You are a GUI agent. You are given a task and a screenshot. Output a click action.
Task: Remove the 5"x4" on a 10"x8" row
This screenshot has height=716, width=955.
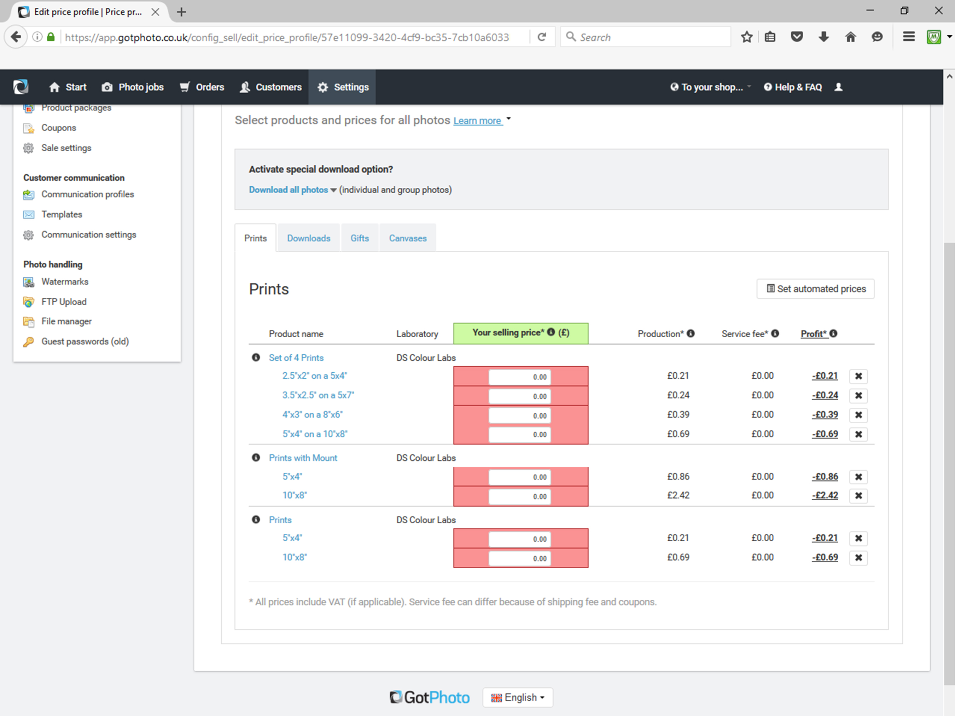[x=858, y=434]
